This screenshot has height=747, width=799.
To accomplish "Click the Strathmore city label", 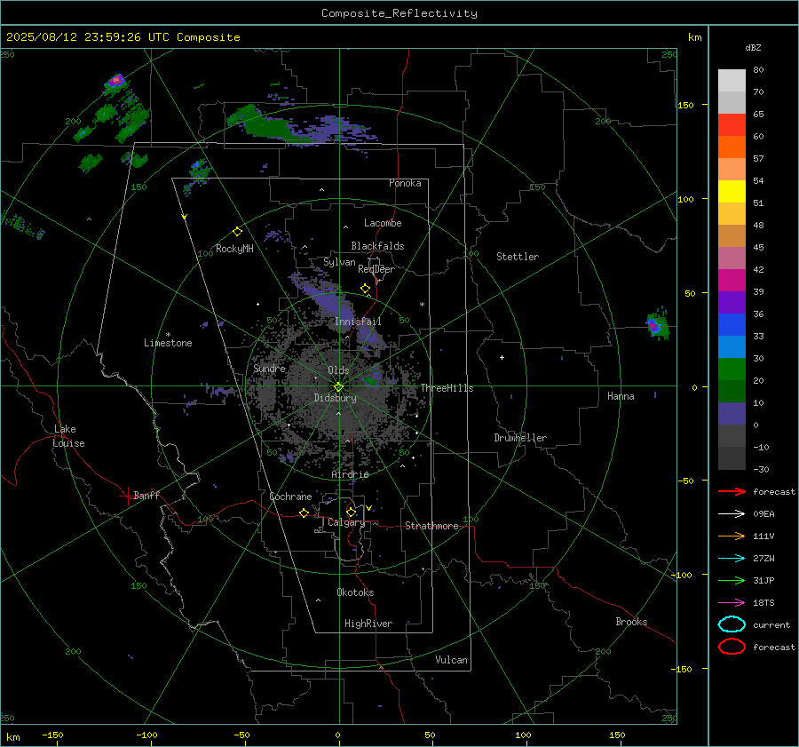I will click(x=431, y=526).
